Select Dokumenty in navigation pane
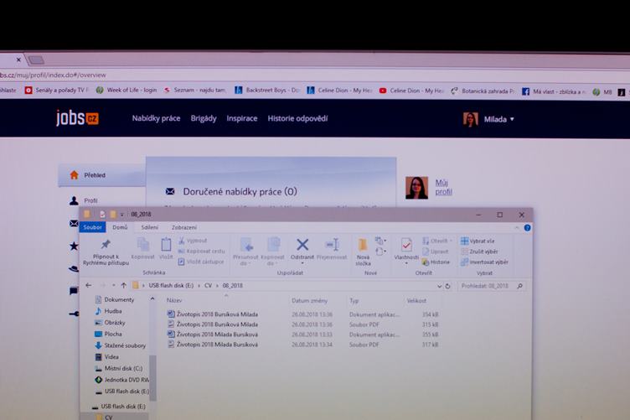Screen dimensions: 630x420 coord(115,299)
